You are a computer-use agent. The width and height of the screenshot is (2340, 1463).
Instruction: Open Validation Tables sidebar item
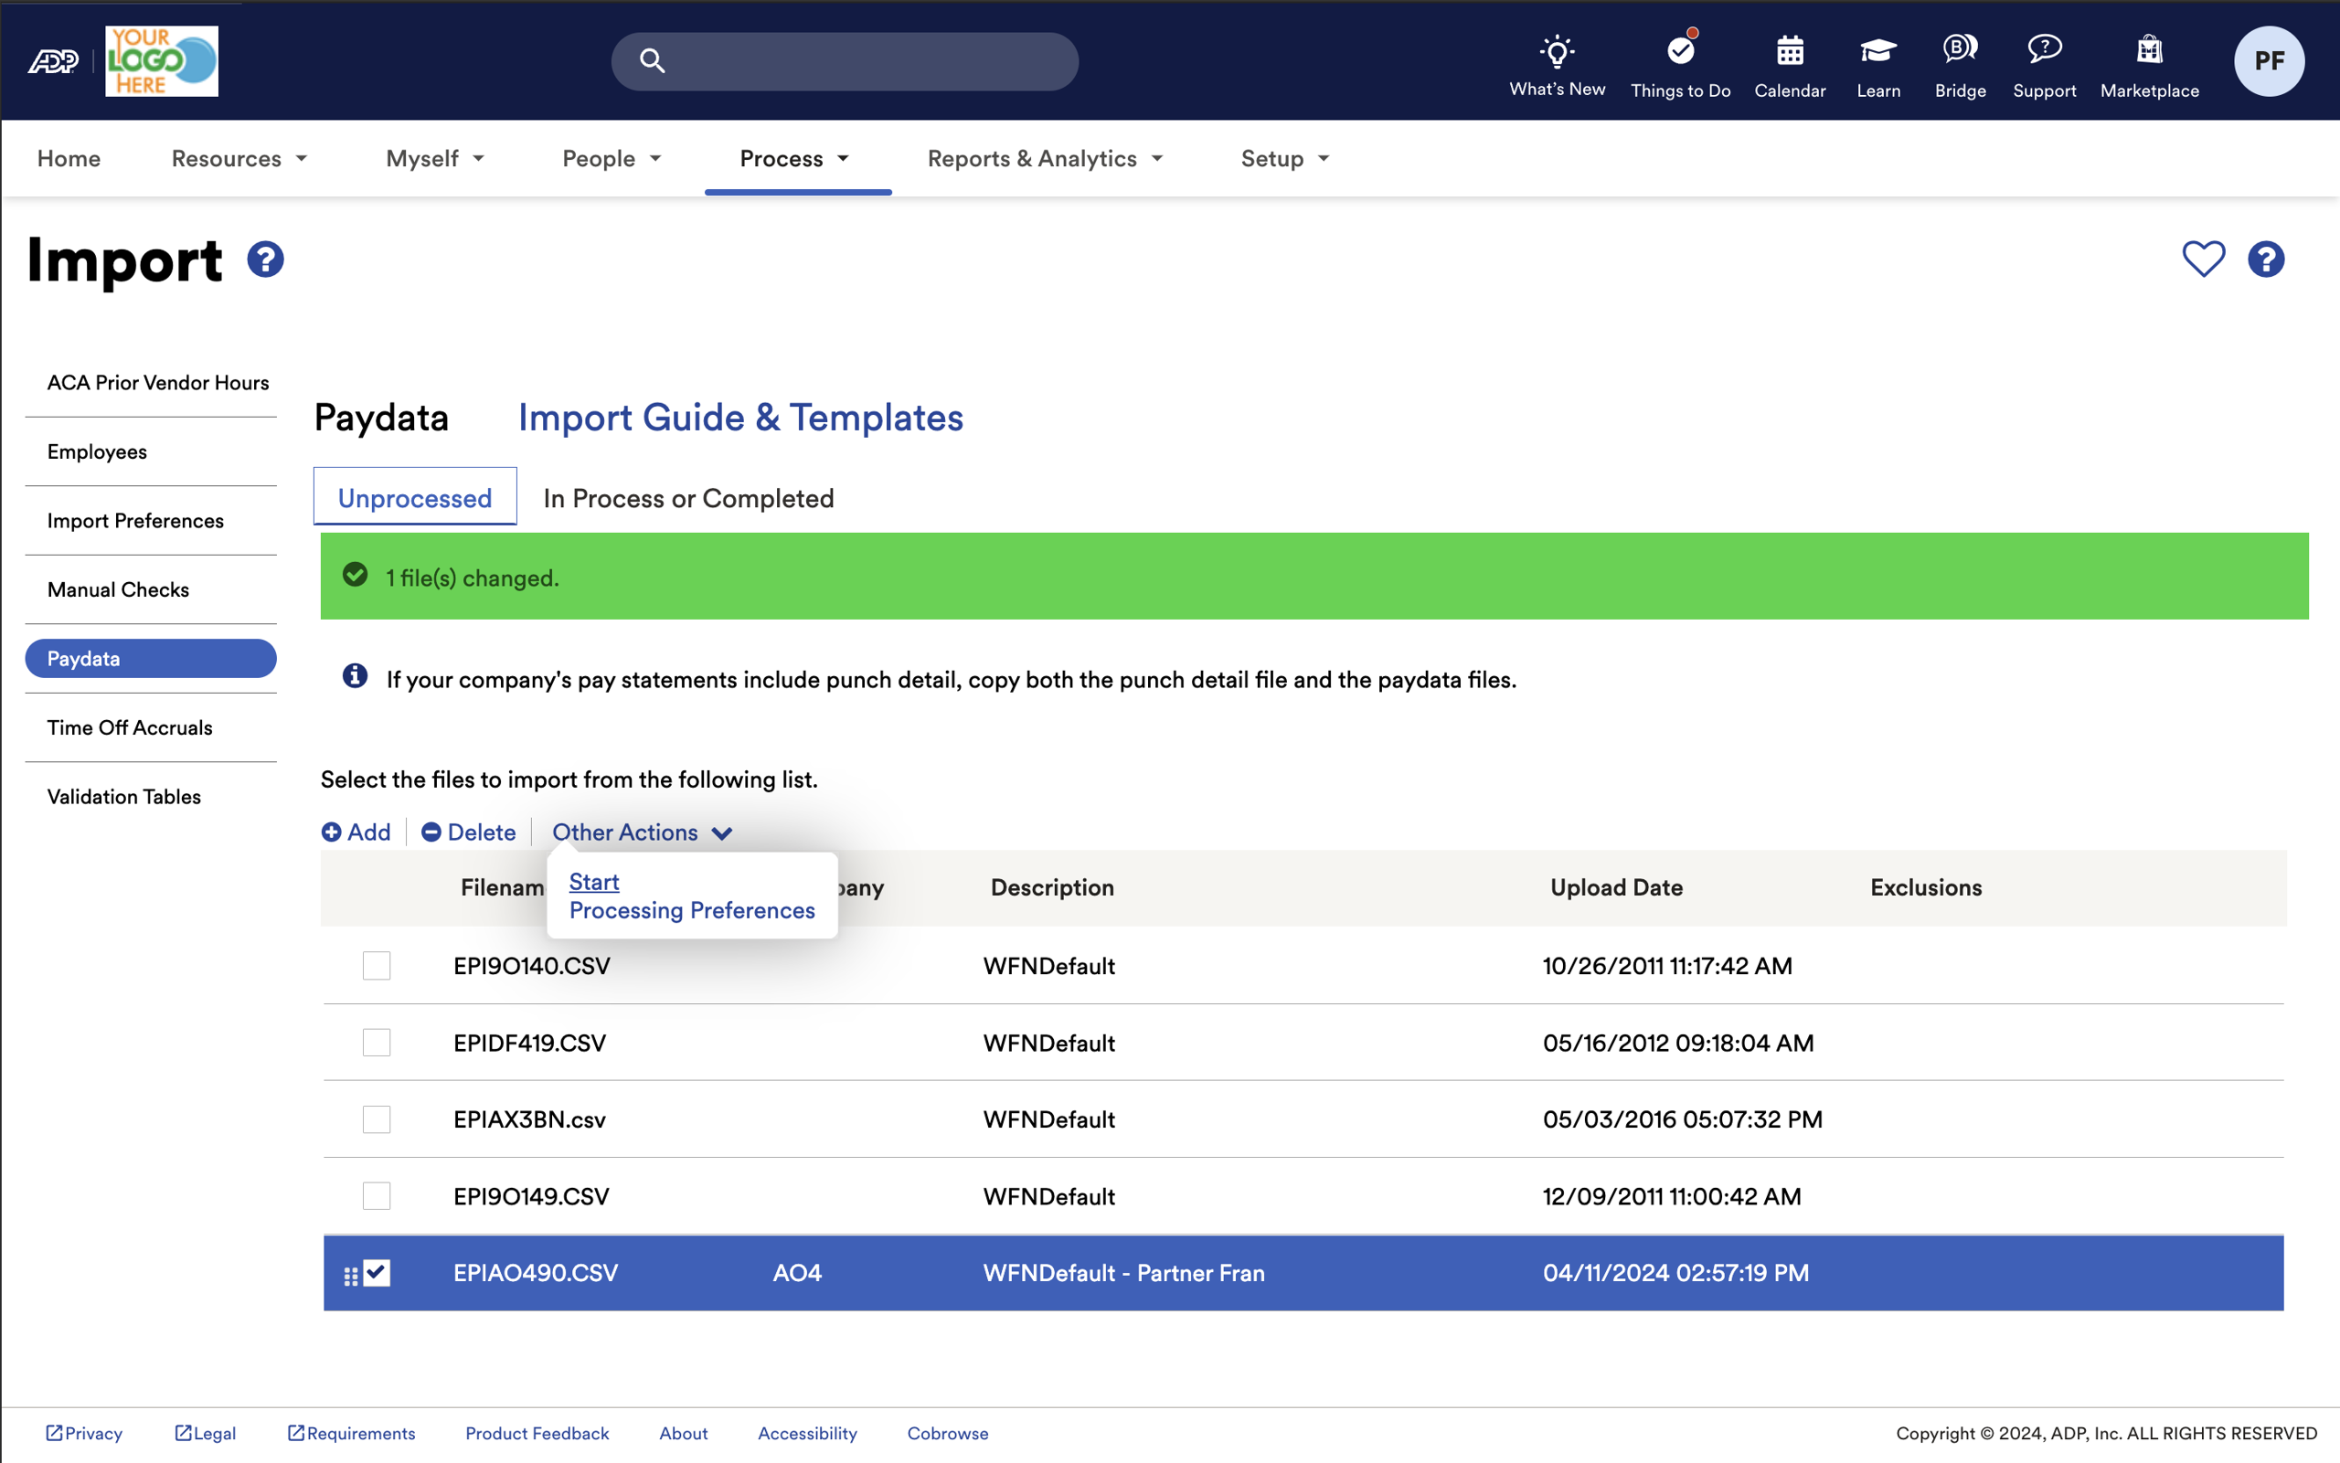124,796
